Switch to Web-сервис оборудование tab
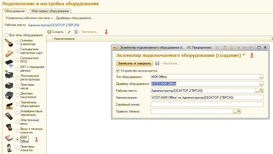The width and height of the screenshot is (273, 154). pyautogui.click(x=50, y=11)
